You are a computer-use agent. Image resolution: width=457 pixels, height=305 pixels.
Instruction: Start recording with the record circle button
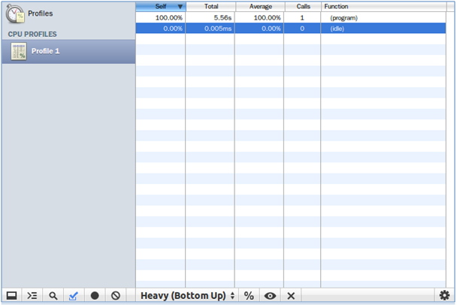point(95,295)
